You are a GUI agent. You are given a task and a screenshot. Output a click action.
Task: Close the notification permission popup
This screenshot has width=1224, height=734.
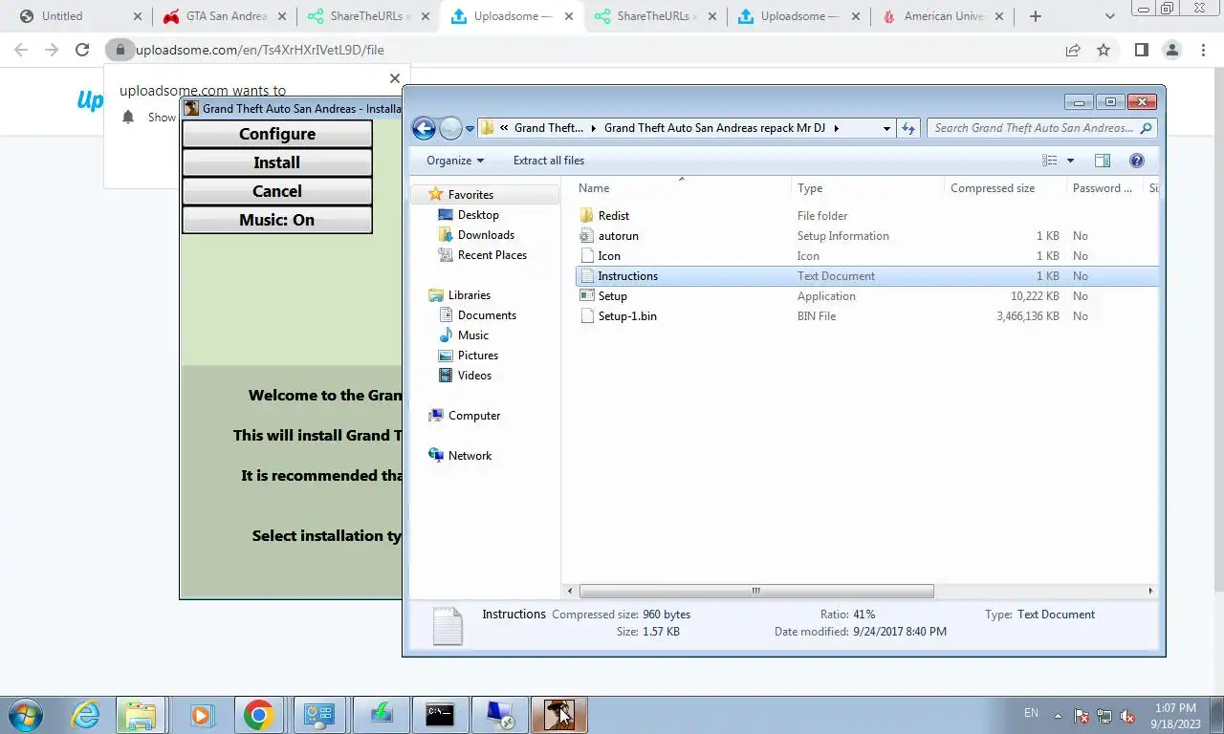(x=395, y=78)
